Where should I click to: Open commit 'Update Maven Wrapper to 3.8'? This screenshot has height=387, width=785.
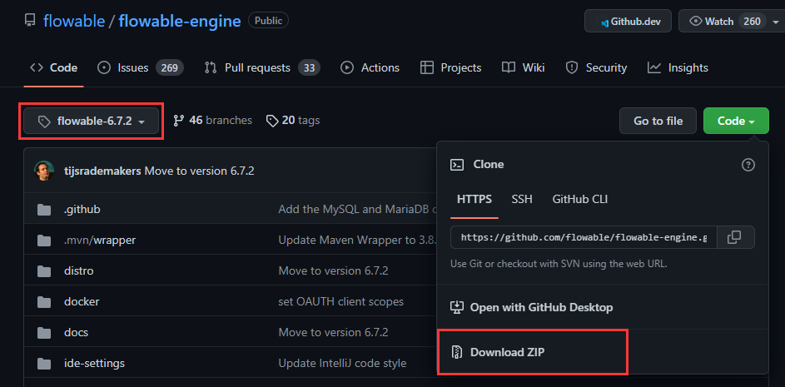point(357,240)
